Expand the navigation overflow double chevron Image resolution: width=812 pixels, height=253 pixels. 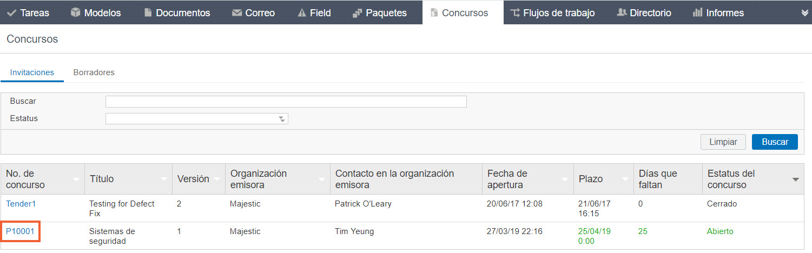805,13
